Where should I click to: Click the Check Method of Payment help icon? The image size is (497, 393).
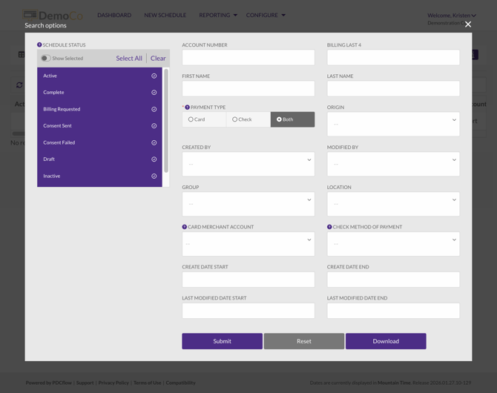click(x=329, y=227)
